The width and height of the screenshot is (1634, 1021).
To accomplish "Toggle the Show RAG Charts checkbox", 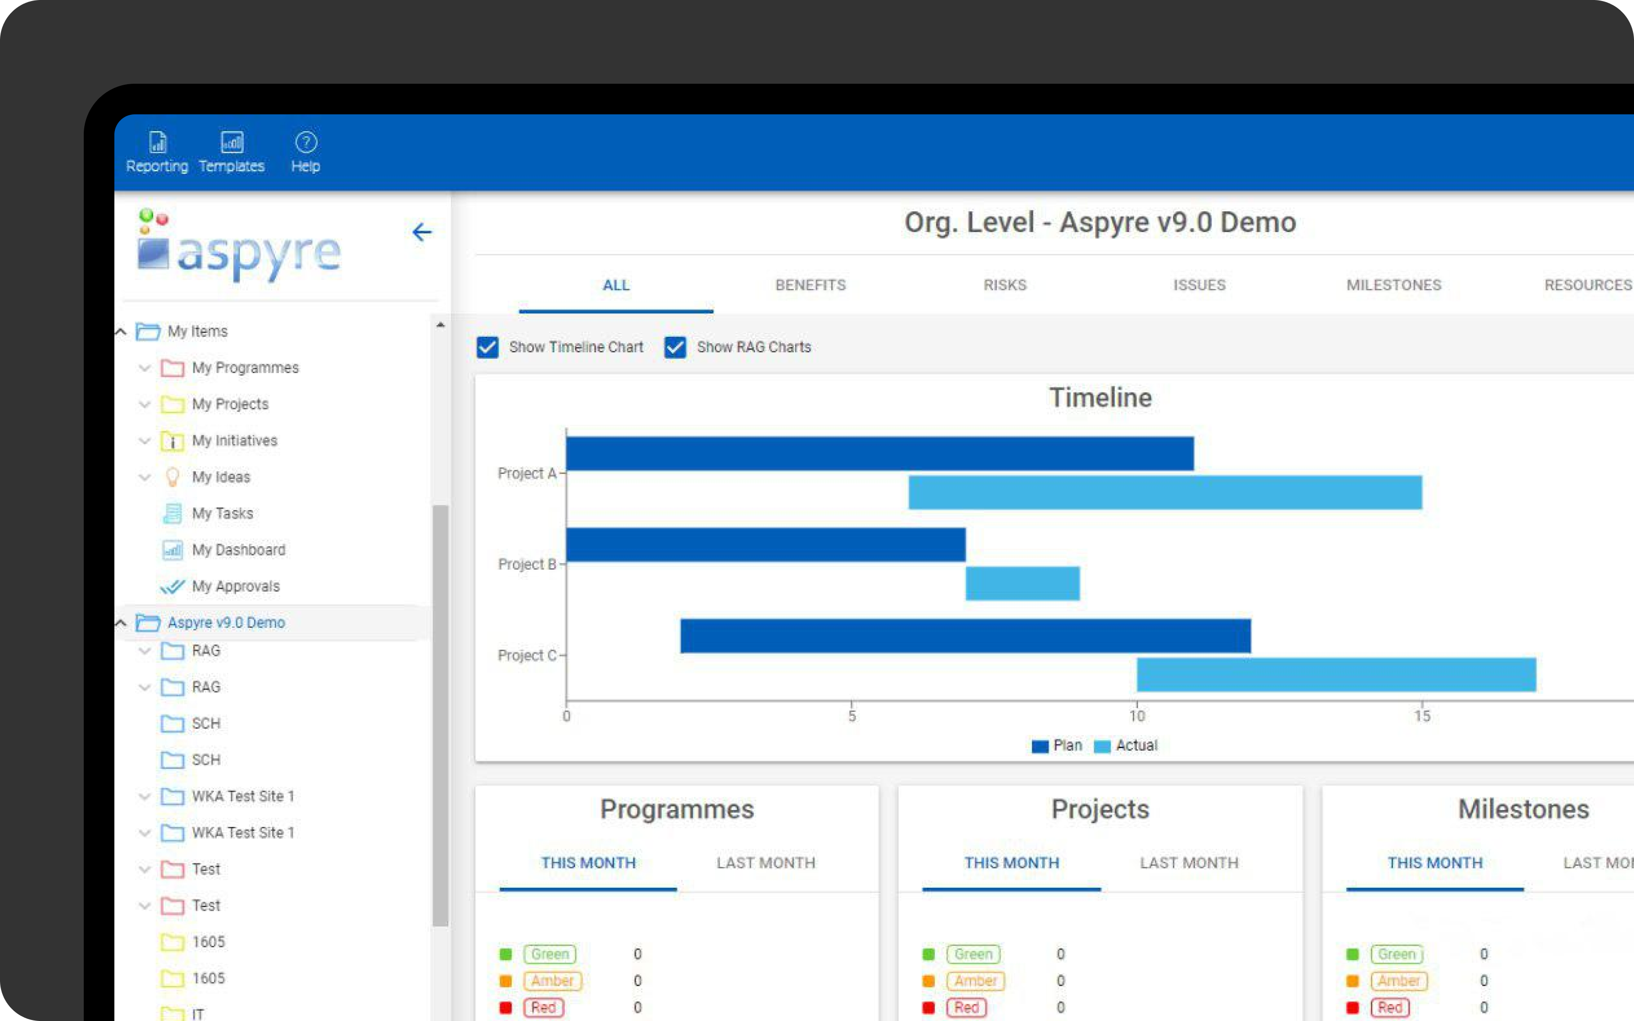I will [x=675, y=347].
